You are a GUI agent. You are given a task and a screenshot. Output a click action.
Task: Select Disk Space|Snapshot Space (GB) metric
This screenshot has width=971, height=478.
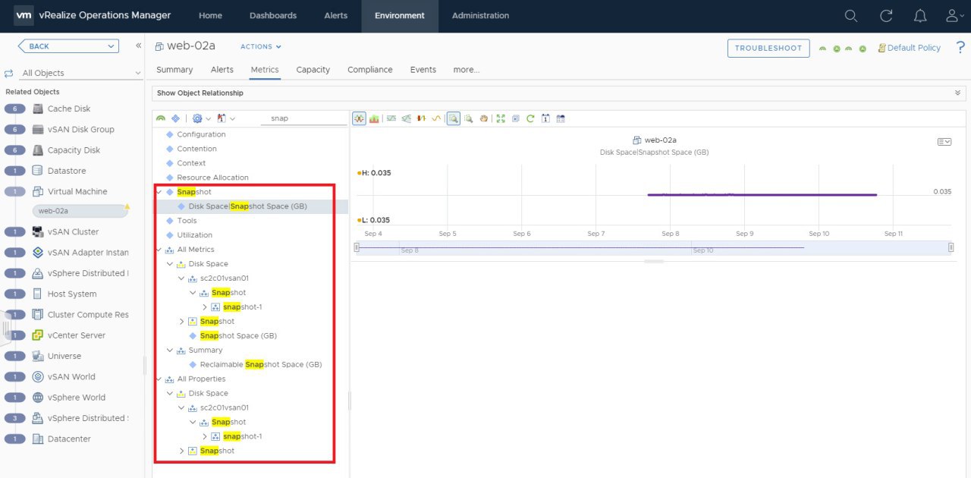point(248,206)
